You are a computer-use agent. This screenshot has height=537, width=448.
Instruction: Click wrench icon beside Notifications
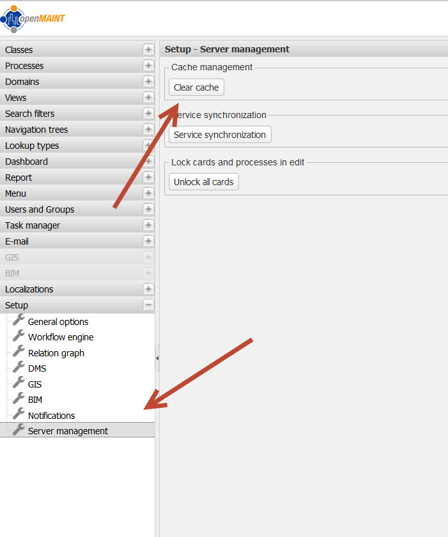[19, 415]
